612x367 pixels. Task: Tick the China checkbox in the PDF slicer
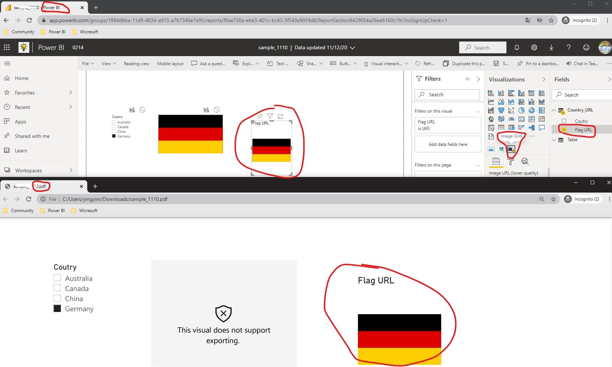click(x=57, y=298)
